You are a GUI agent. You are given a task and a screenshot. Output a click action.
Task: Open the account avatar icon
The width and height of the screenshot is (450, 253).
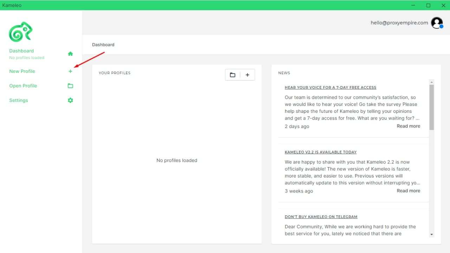437,22
